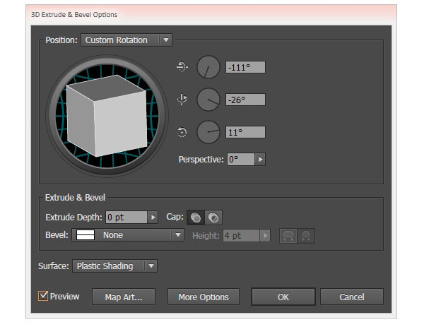Click the X-axis rotation symbol icon
This screenshot has height=327, width=424.
point(182,67)
